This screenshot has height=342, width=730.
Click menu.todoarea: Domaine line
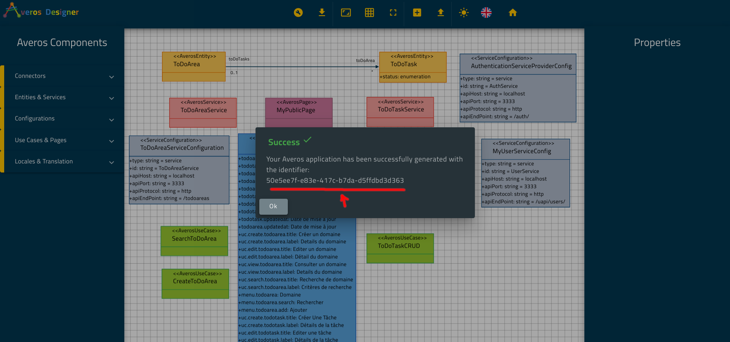[x=270, y=295]
